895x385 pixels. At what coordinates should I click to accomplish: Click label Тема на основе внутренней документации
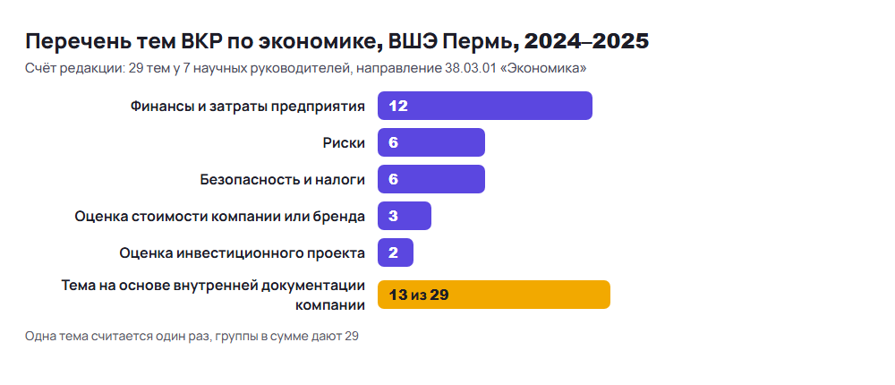(x=213, y=285)
